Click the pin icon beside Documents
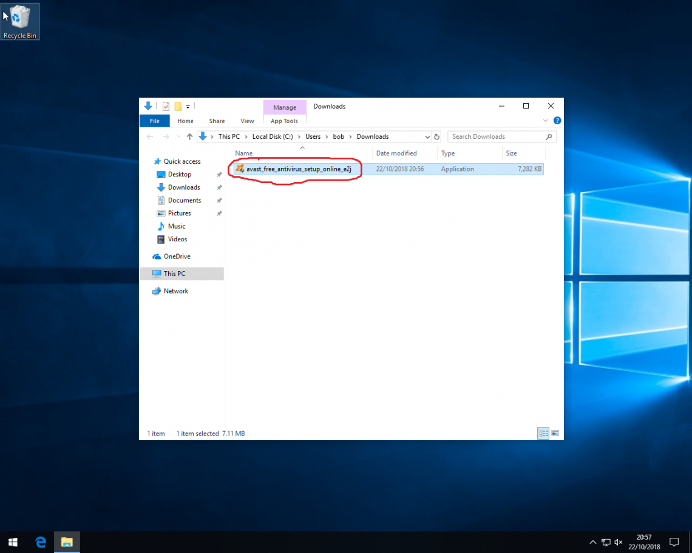This screenshot has width=692, height=553. click(219, 201)
